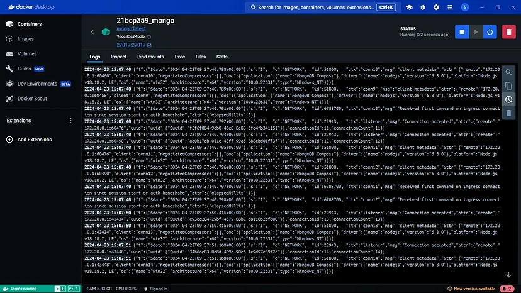Search within the logs using magnifier icon
Screen dimensions: 521x293
click(508, 72)
